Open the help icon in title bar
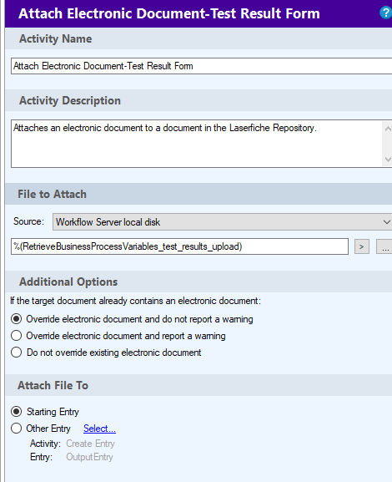Viewport: 392px width, 482px height. pos(386,13)
